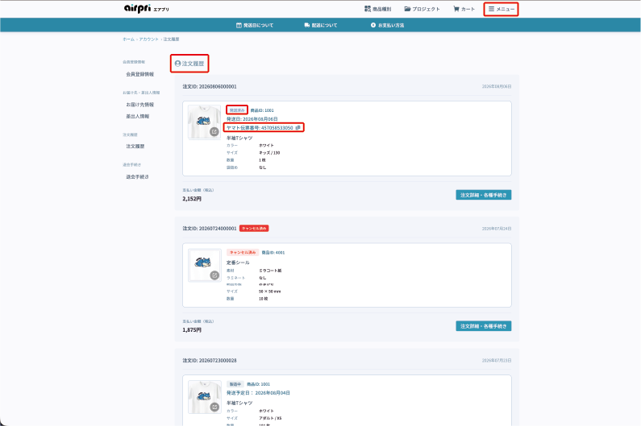Viewport: 641px width, 426px height.
Task: Open 発送日について calendar link
Action: click(x=255, y=25)
